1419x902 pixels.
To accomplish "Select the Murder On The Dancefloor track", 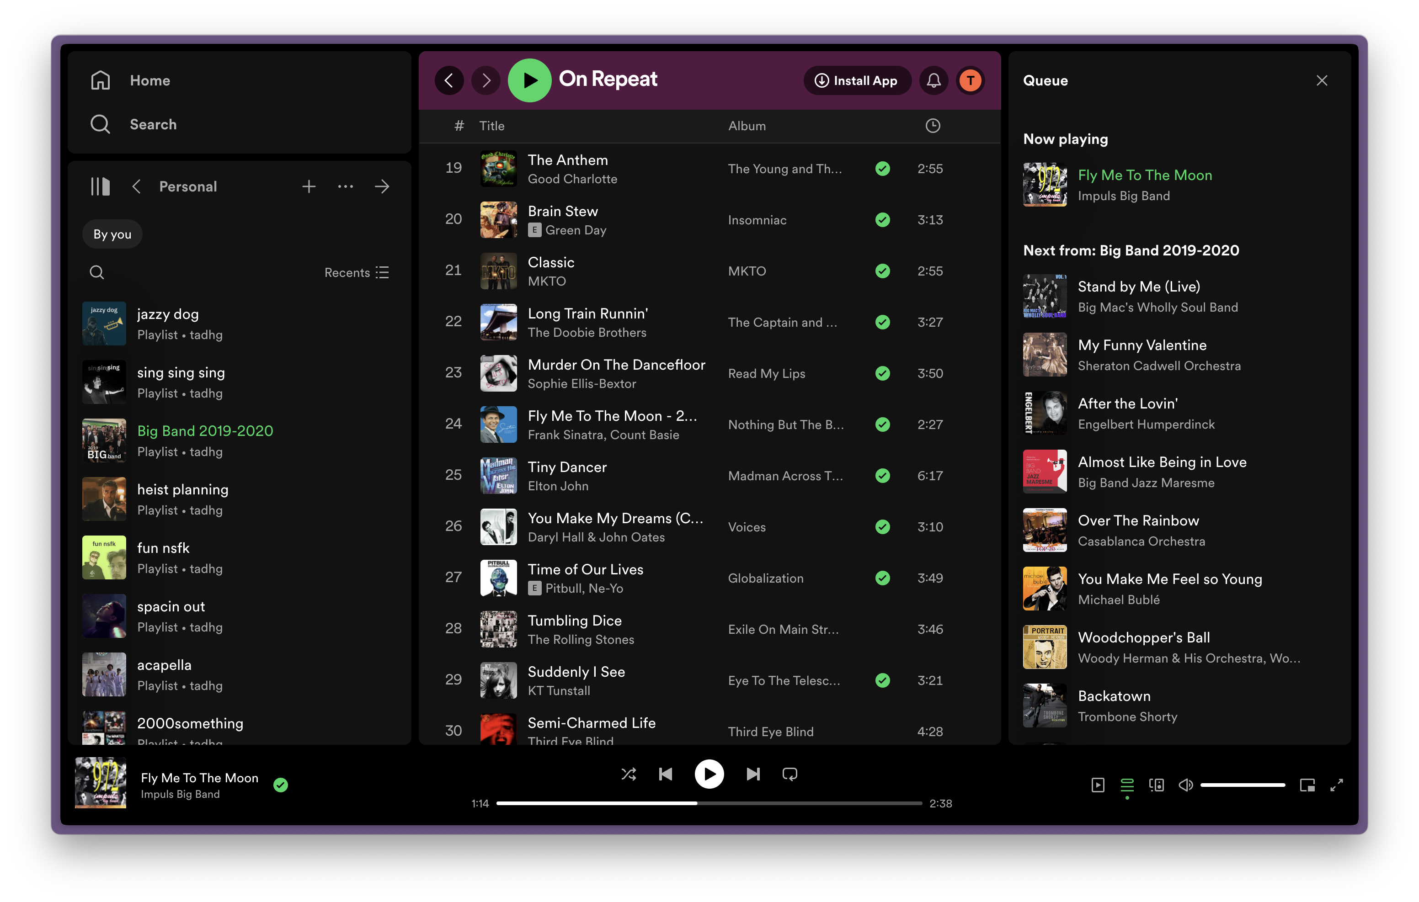I will (x=709, y=373).
